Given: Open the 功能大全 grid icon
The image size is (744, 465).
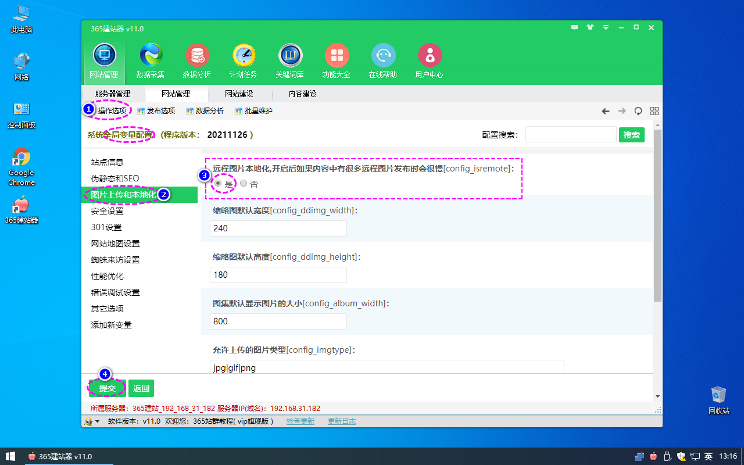Looking at the screenshot, I should pyautogui.click(x=337, y=61).
